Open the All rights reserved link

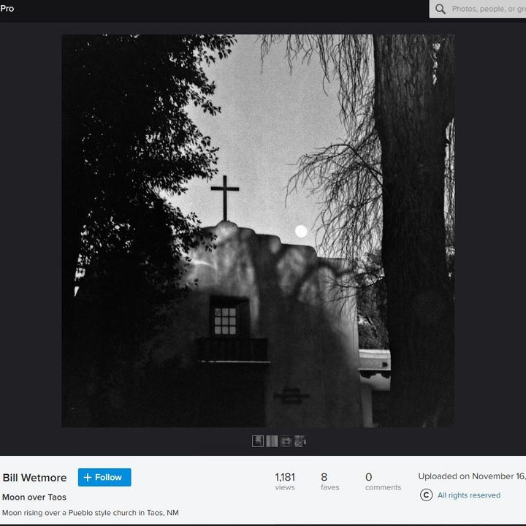[468, 495]
